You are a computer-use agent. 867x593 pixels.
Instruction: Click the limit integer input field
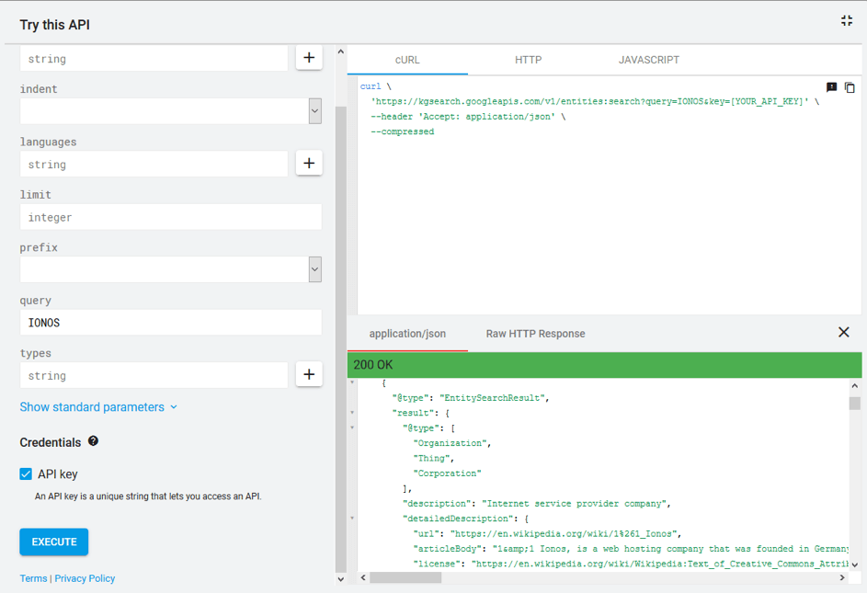pyautogui.click(x=171, y=217)
